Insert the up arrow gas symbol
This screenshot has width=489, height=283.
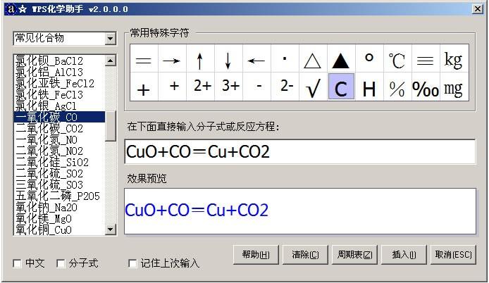point(200,59)
